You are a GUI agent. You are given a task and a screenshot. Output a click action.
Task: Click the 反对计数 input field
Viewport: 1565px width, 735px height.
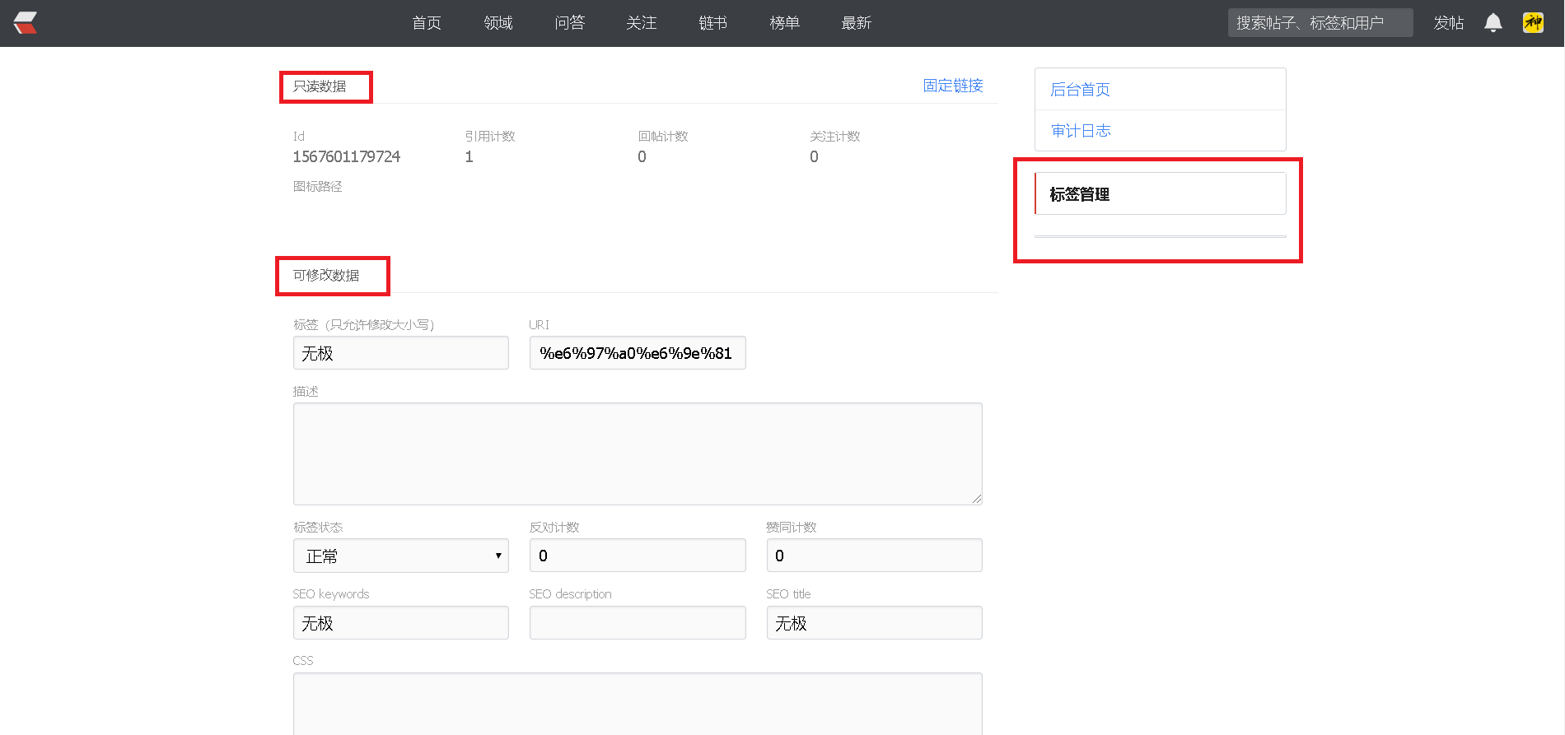[638, 556]
